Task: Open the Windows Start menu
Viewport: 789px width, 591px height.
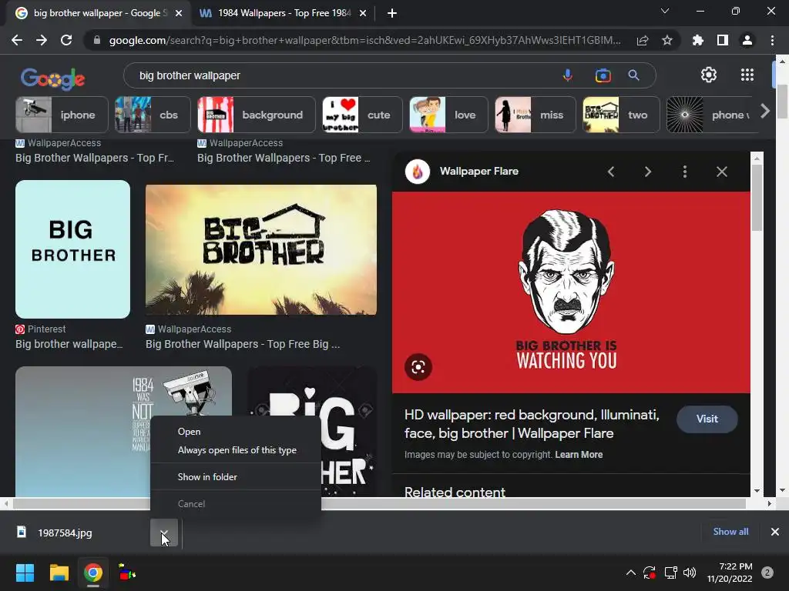Action: click(25, 573)
